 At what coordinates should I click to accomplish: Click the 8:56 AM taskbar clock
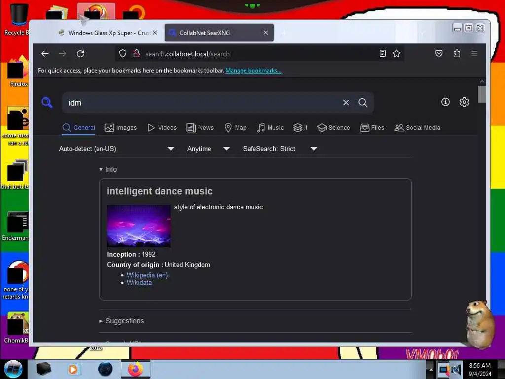point(480,370)
